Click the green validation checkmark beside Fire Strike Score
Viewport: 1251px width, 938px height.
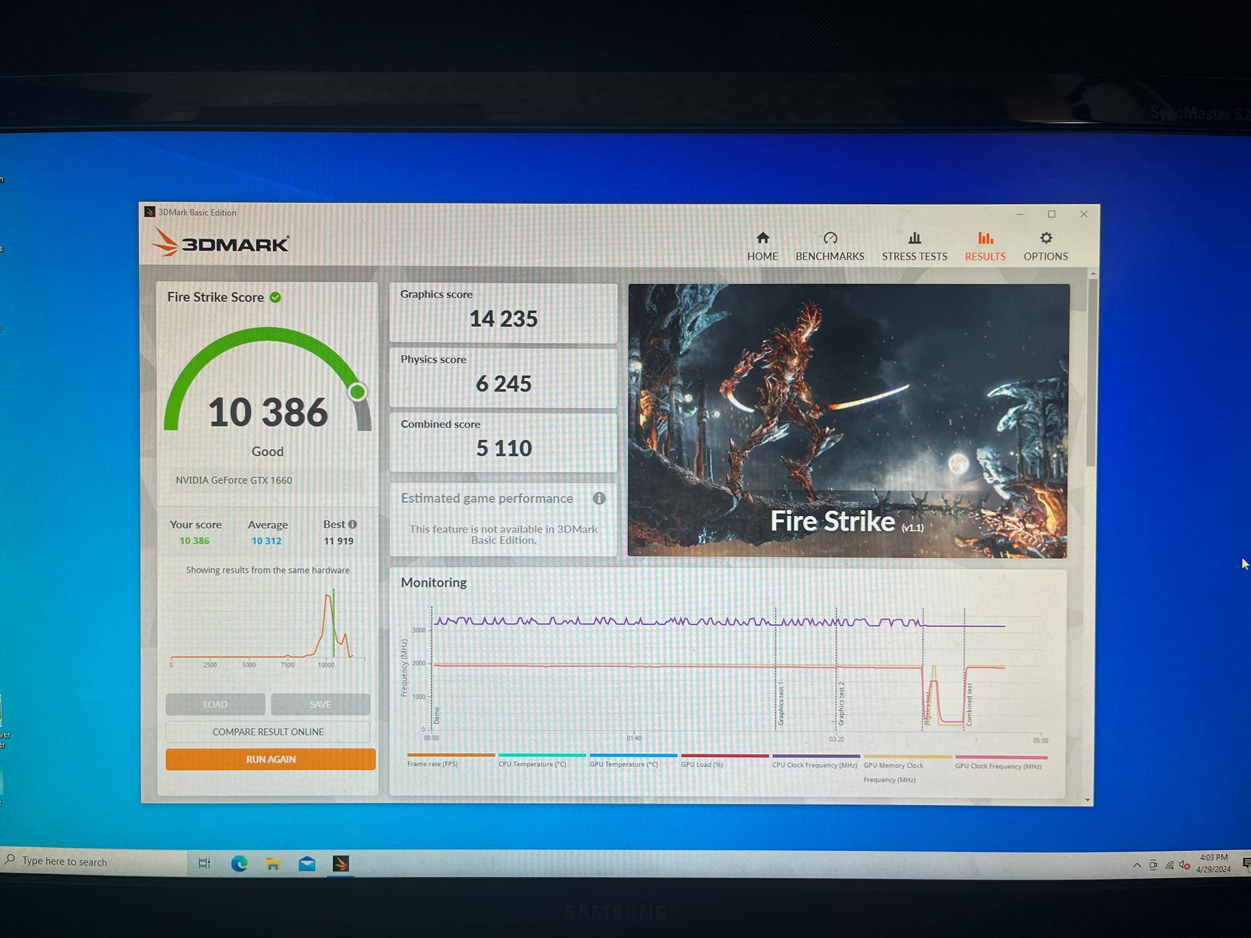pyautogui.click(x=275, y=297)
